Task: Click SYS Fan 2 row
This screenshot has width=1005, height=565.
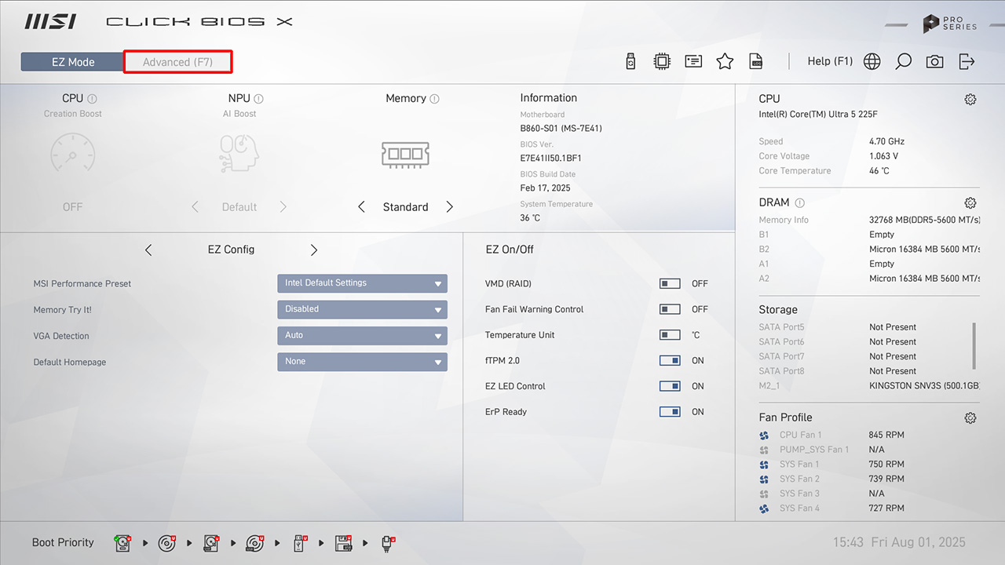Action: click(x=831, y=479)
